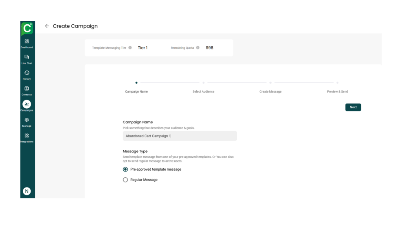The image size is (402, 226).
Task: Click the green app logo icon
Action: tap(27, 29)
